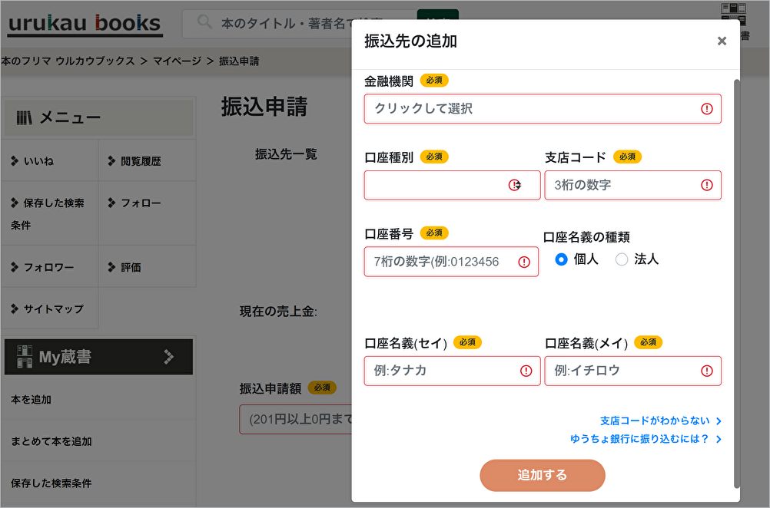Select the 個人 radio button

click(561, 259)
